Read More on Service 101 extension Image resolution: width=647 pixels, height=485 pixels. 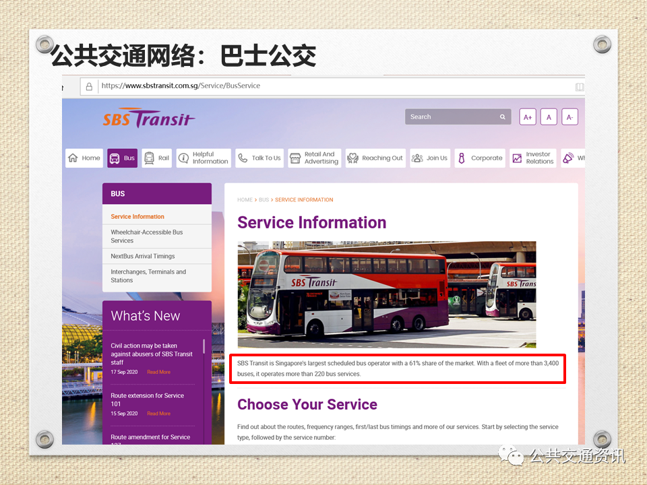[158, 414]
